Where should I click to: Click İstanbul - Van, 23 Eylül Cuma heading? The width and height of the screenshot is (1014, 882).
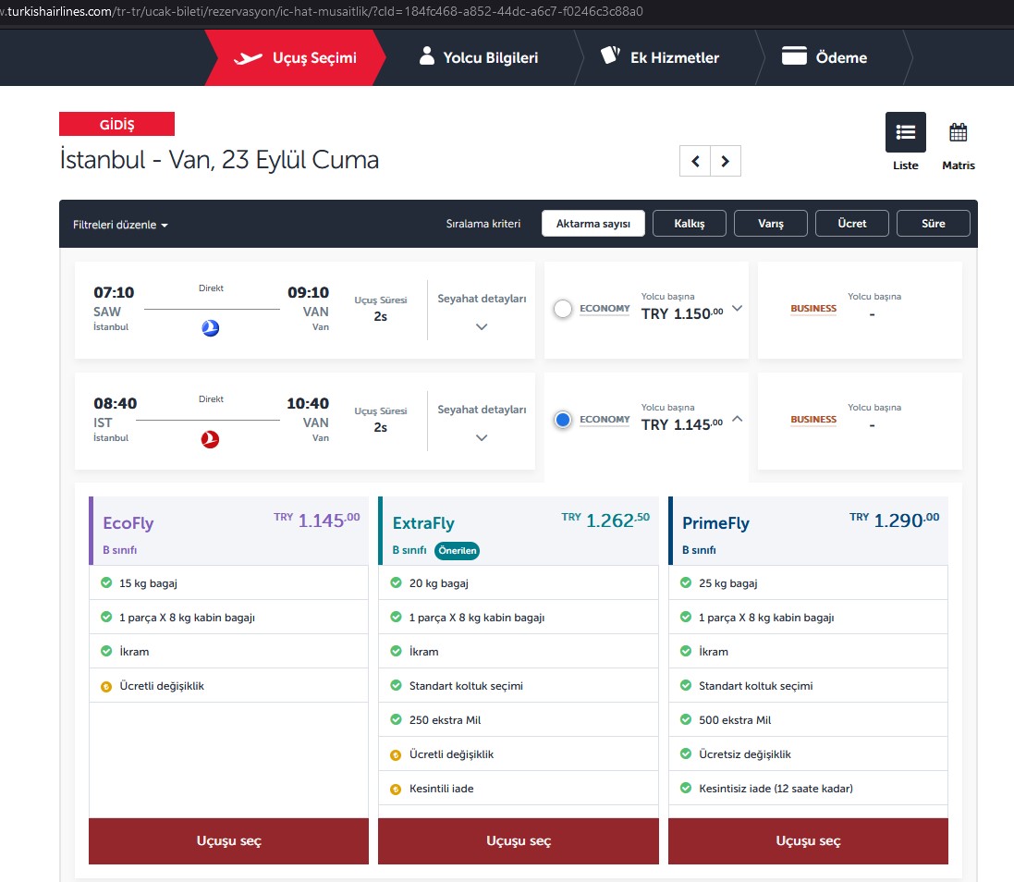219,160
